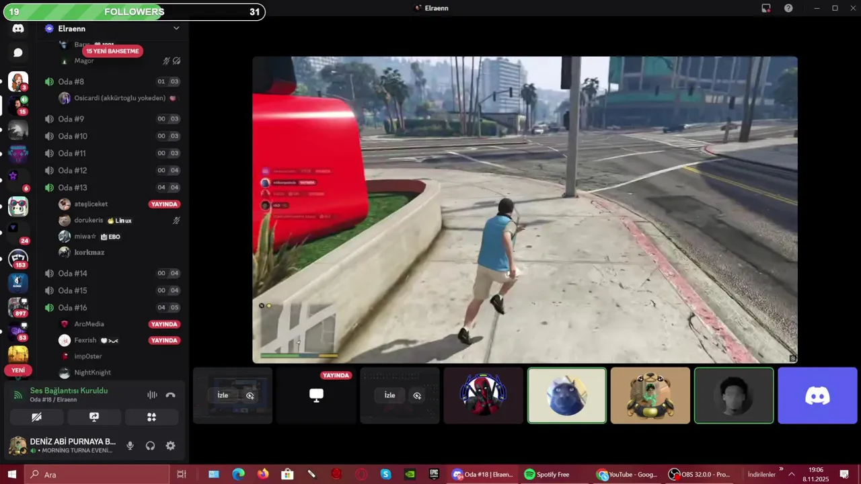This screenshot has height=484, width=861.
Task: Open user Osicardi in Oda #8
Action: pyautogui.click(x=120, y=98)
